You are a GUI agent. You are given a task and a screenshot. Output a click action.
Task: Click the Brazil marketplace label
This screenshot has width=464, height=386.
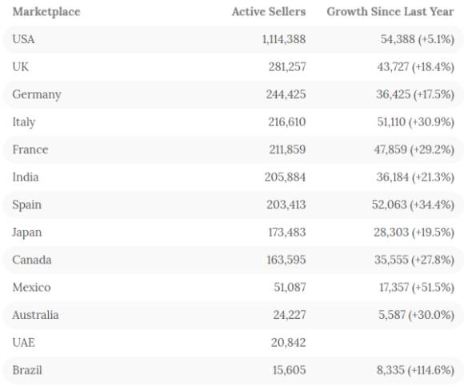tap(27, 370)
